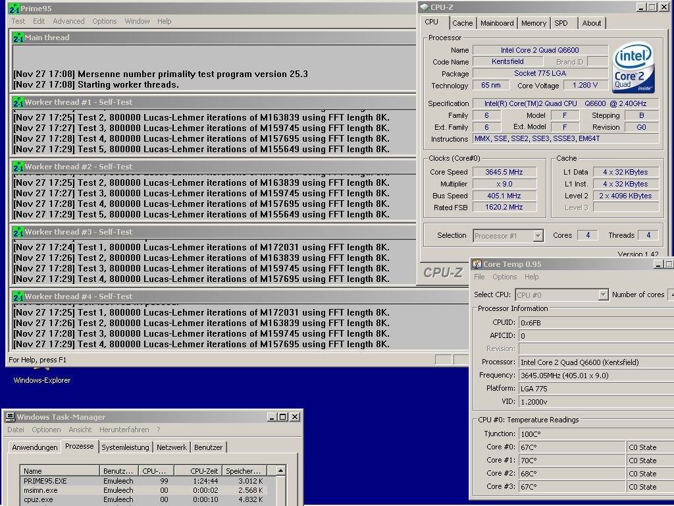This screenshot has height=506, width=674.
Task: Open the Test menu in Prime95
Action: click(18, 21)
